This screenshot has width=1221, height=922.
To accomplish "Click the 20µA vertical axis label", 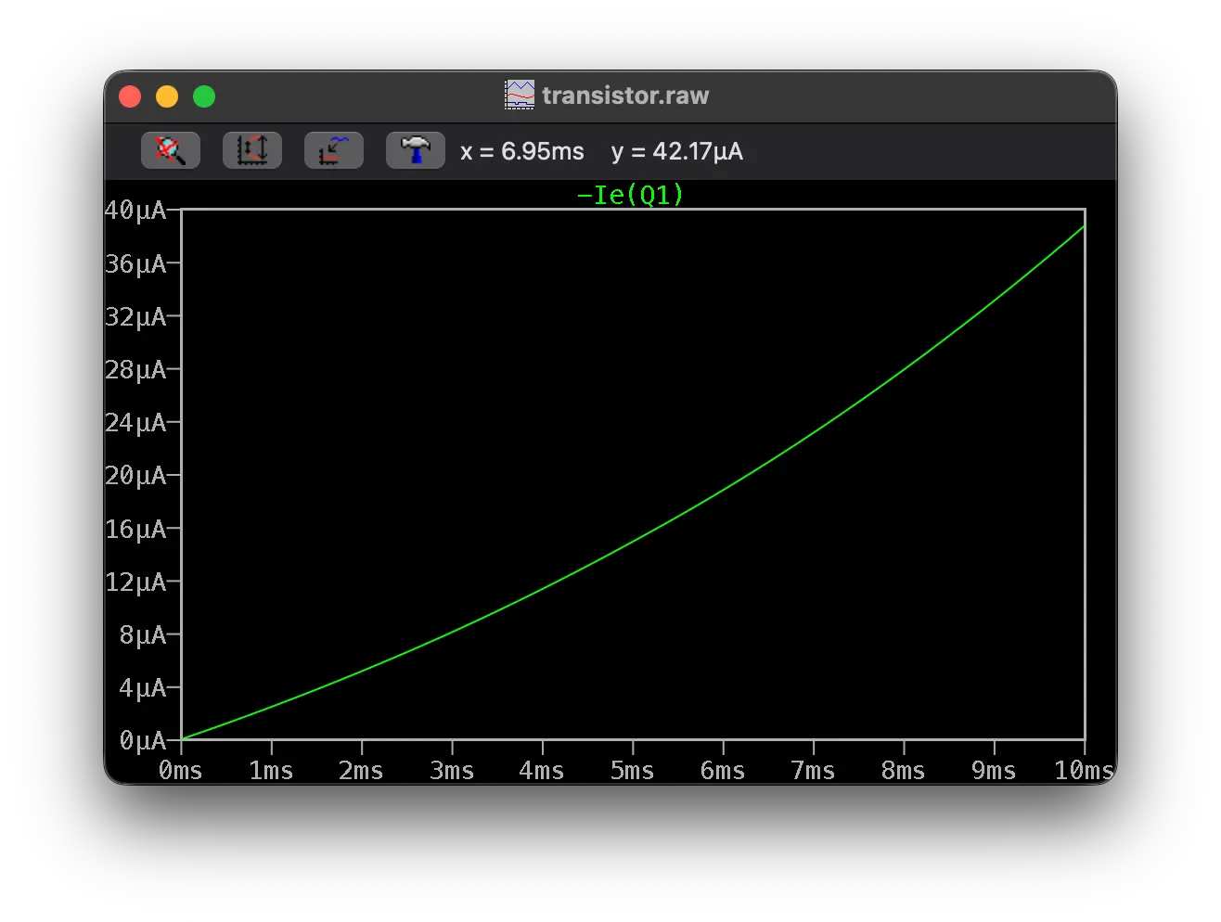I will click(135, 476).
